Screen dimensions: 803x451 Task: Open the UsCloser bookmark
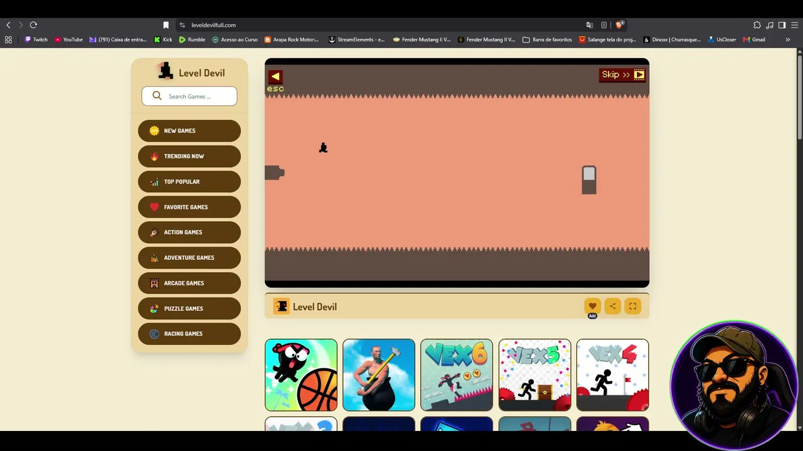pyautogui.click(x=722, y=39)
